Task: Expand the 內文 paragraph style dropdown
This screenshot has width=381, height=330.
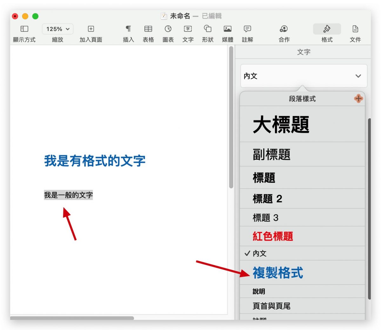Action: pyautogui.click(x=304, y=76)
